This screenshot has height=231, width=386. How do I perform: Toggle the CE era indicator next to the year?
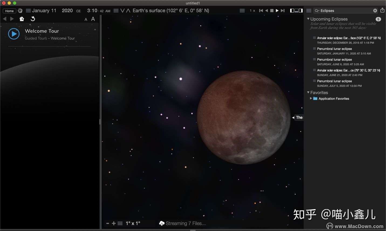(78, 11)
